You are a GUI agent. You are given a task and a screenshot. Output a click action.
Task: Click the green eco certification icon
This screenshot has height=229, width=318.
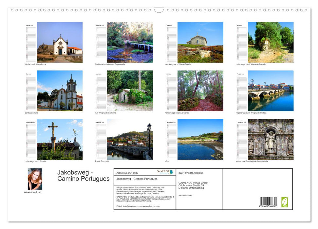pyautogui.click(x=284, y=203)
